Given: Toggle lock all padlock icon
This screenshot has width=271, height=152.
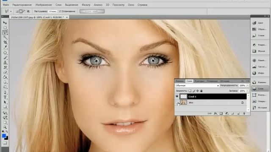Looking at the screenshot, I should [x=202, y=91].
